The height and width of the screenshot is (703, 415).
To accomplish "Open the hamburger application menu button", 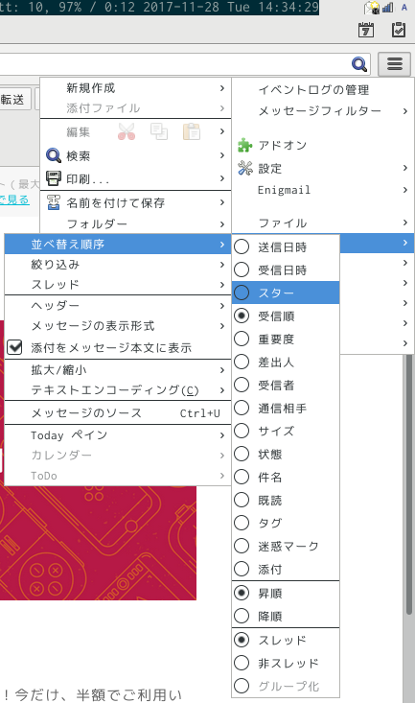I will click(x=394, y=64).
